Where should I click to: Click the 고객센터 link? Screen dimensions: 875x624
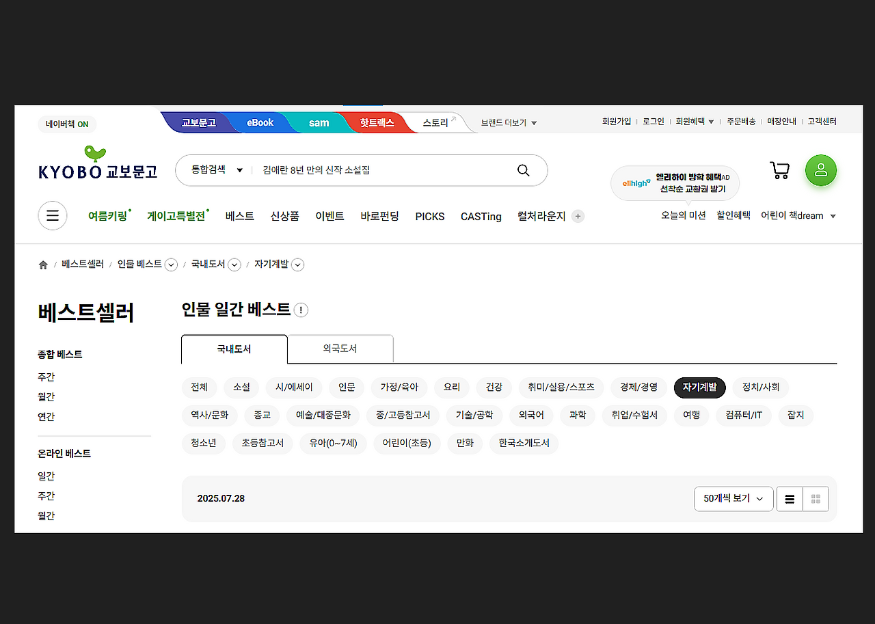[x=822, y=122]
